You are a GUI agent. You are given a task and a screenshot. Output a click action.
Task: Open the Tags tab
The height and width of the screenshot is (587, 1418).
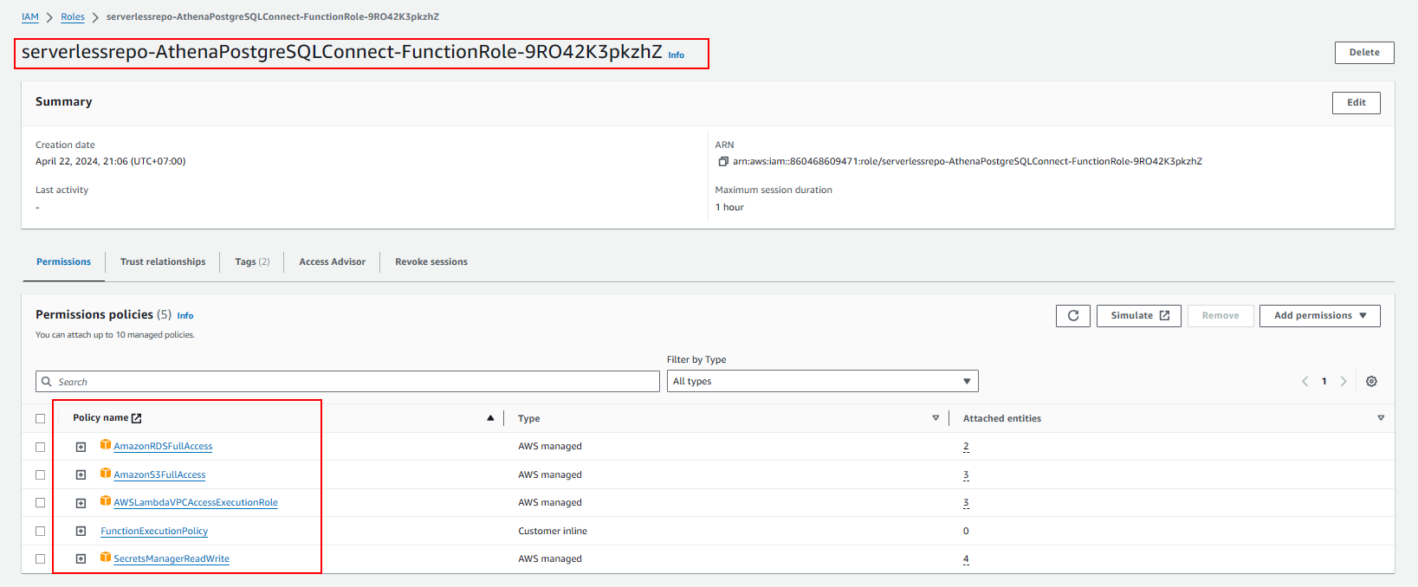(252, 262)
